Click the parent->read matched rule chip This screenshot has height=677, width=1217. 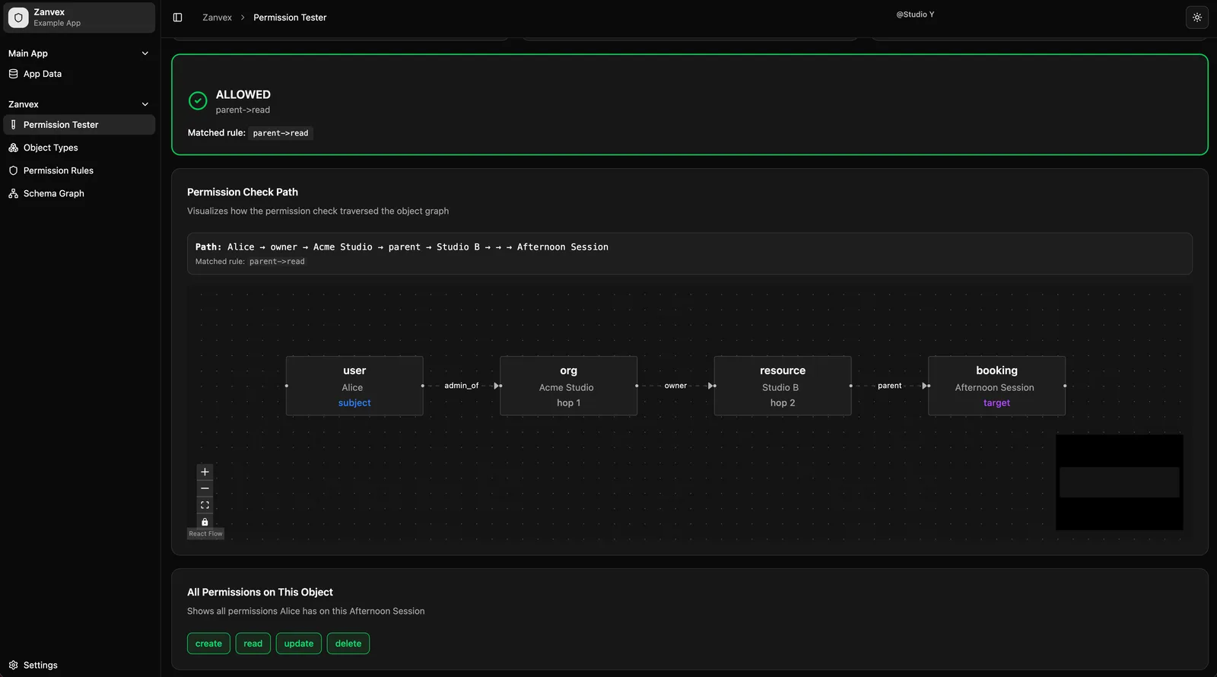pos(281,133)
